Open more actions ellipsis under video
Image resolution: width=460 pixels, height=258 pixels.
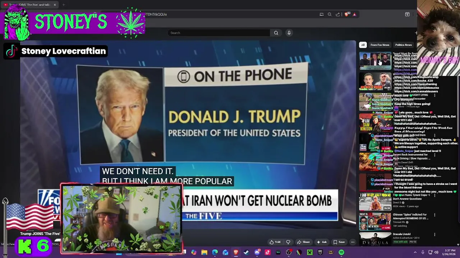pyautogui.click(x=353, y=242)
